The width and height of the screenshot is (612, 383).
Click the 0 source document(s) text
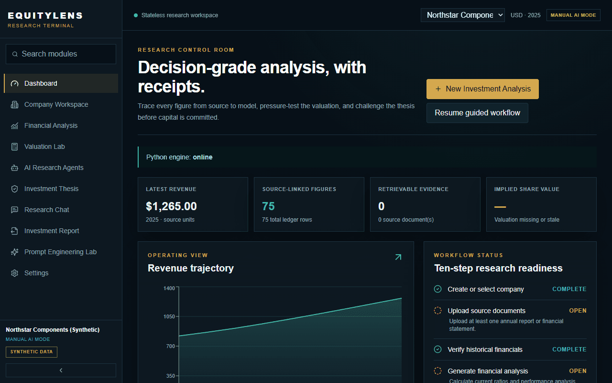(x=406, y=220)
